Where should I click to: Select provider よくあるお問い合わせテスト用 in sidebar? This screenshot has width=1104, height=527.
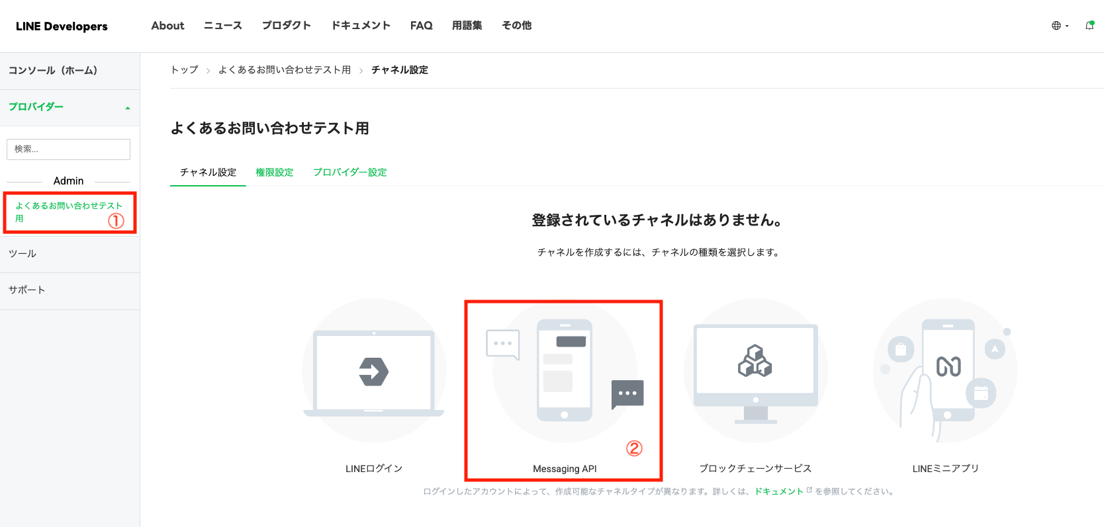(x=69, y=212)
